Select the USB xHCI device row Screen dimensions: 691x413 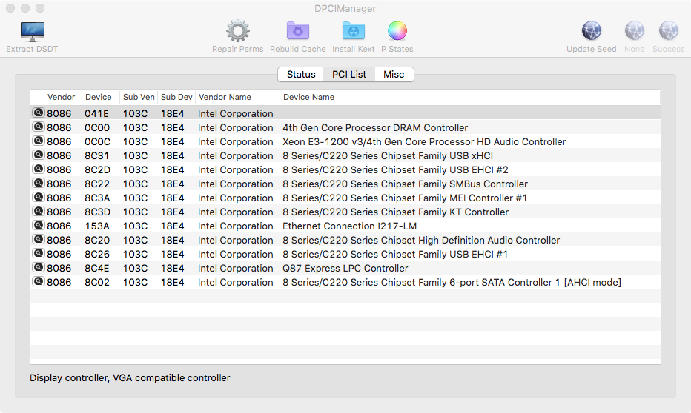coord(388,155)
